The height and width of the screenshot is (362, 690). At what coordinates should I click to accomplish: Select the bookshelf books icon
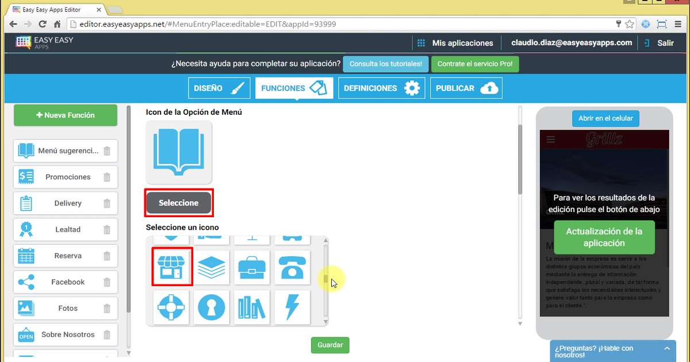tap(252, 307)
